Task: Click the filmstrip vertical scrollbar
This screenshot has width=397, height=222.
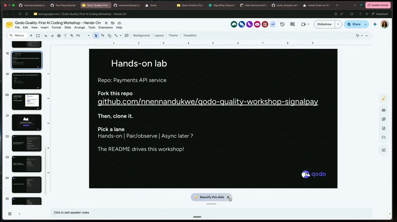Action: coord(46,171)
